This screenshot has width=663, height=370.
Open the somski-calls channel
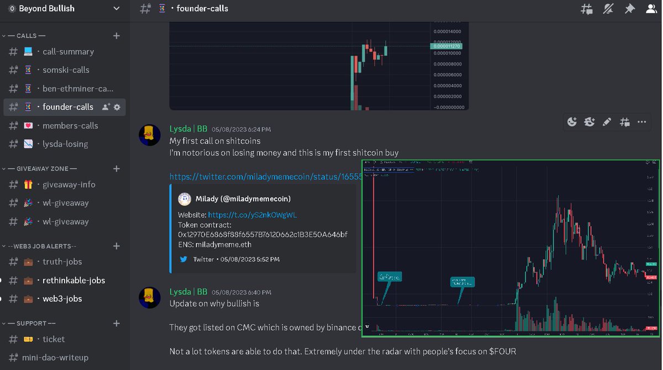click(65, 70)
